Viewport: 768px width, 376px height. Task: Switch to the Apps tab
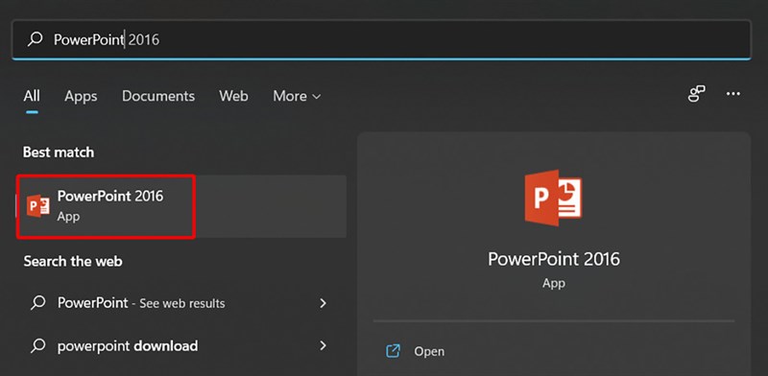(81, 97)
